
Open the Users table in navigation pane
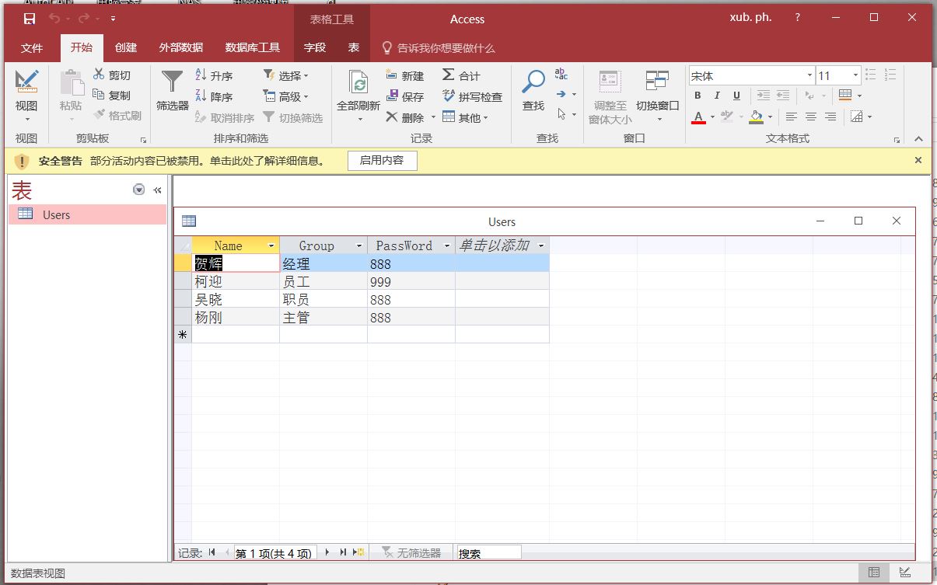pyautogui.click(x=88, y=214)
